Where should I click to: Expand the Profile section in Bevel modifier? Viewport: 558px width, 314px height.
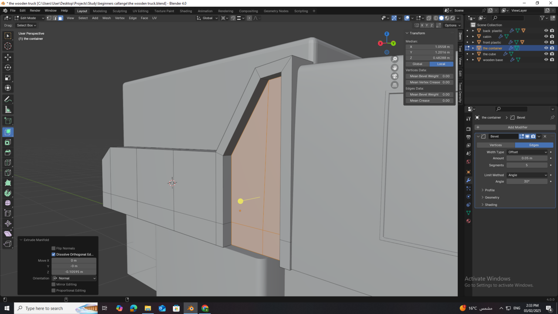[x=489, y=190]
